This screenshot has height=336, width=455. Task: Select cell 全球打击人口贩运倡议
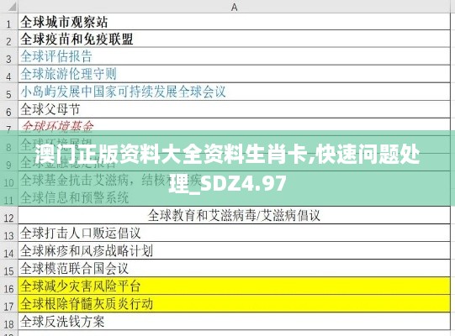click(x=234, y=233)
